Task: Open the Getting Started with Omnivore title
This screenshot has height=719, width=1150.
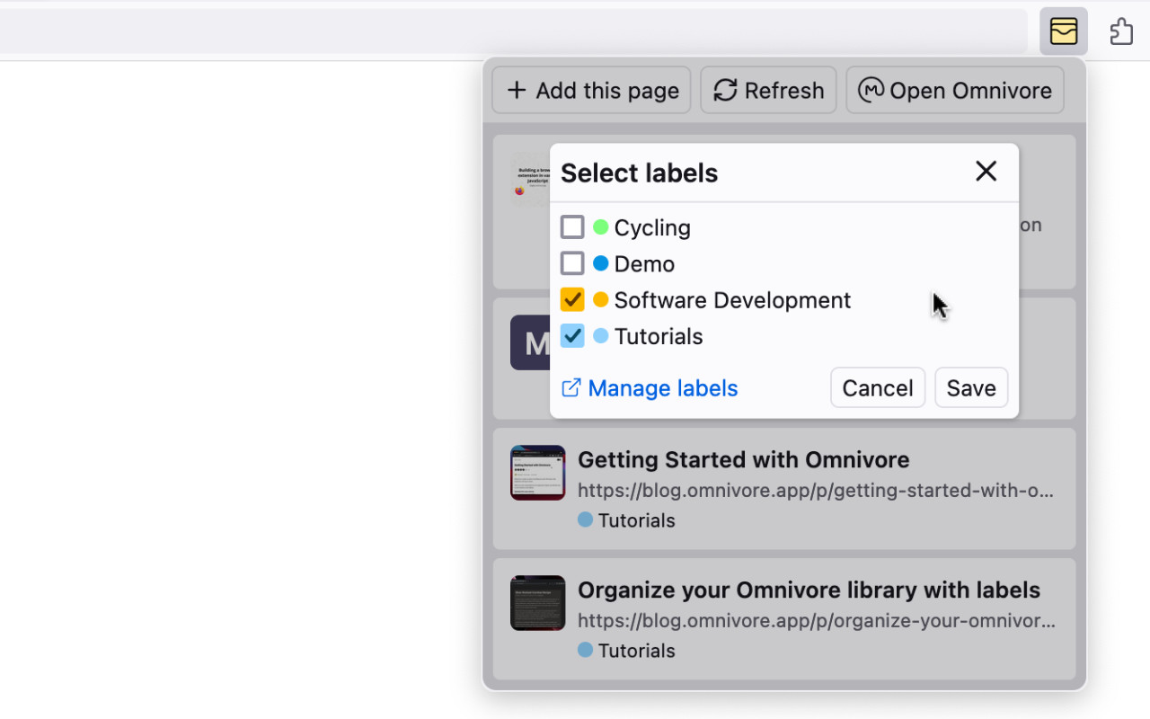Action: pos(743,459)
